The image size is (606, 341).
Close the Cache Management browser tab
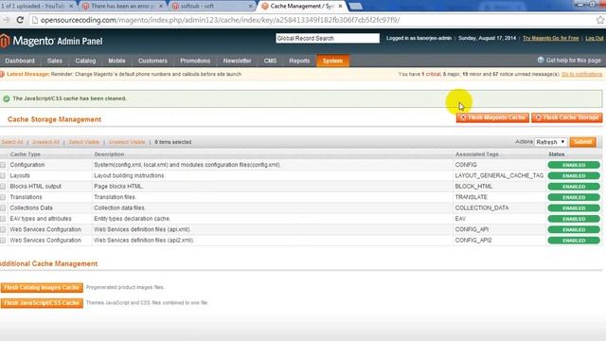click(340, 7)
